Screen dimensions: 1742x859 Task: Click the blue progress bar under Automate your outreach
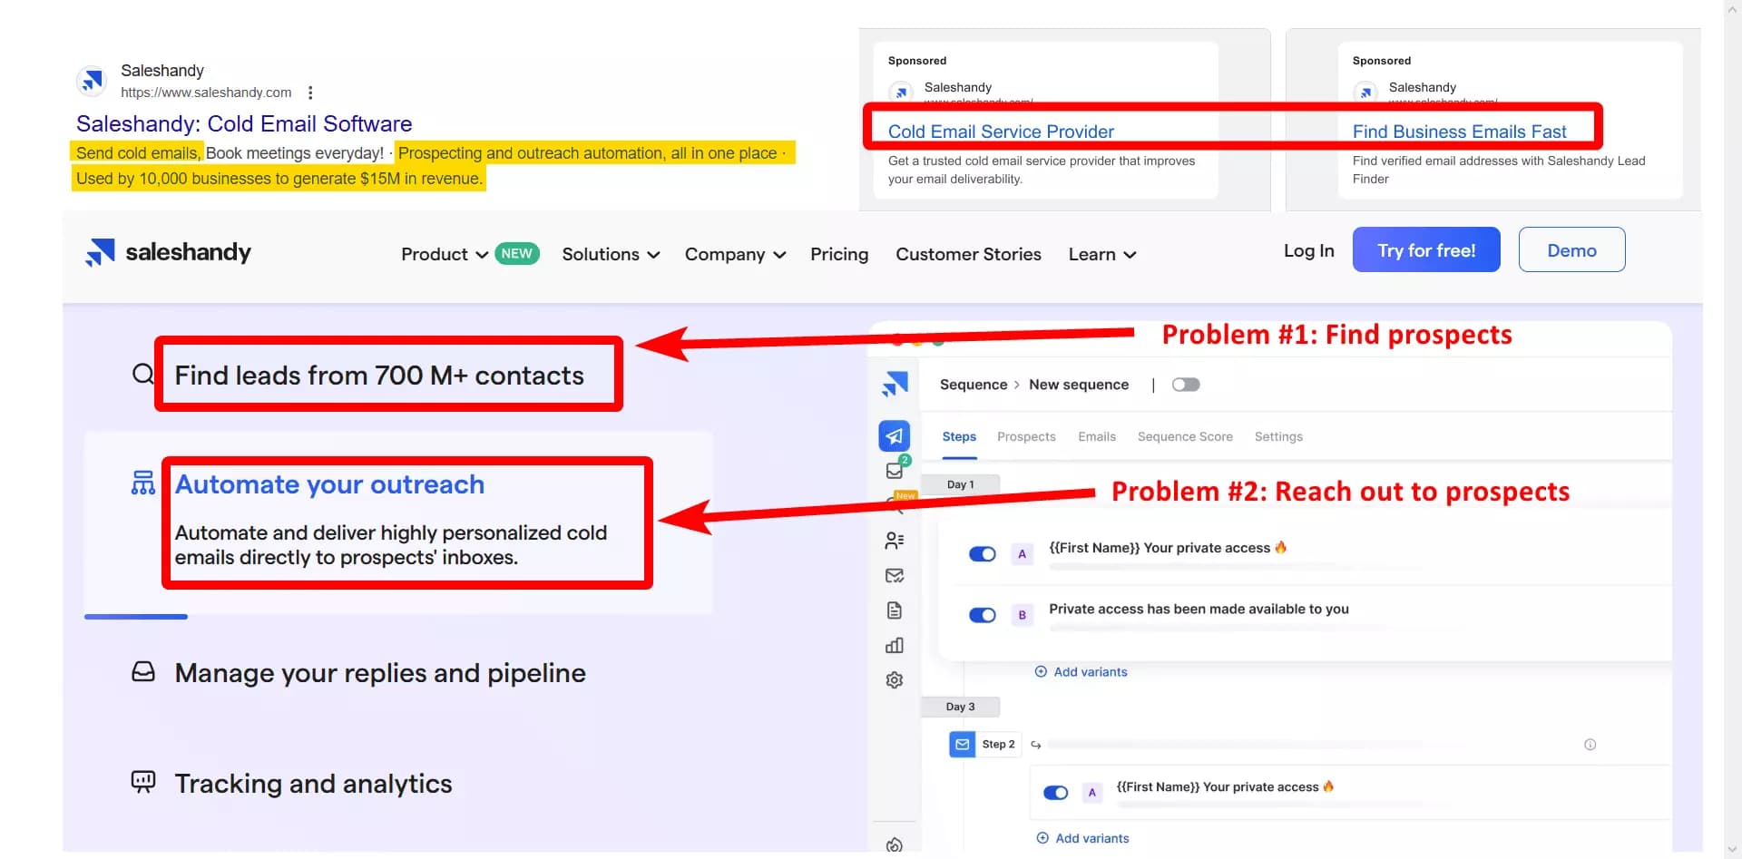(x=136, y=617)
